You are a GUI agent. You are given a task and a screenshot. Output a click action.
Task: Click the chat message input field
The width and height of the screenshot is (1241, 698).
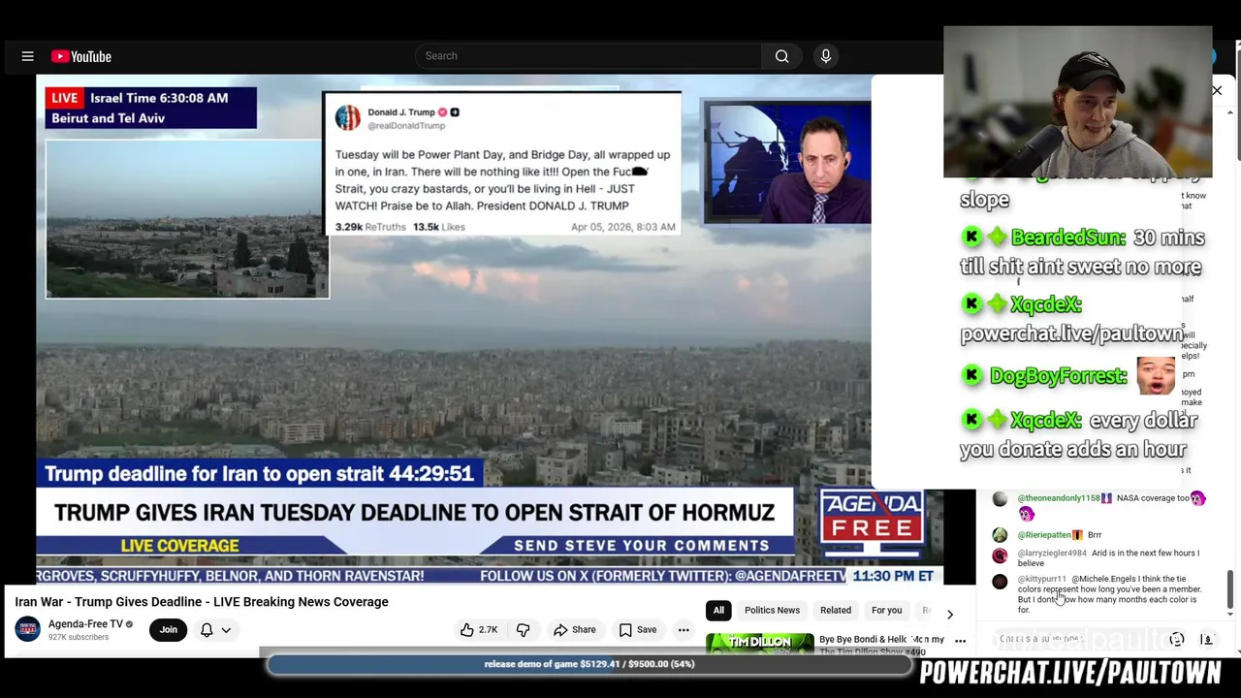tap(1076, 640)
